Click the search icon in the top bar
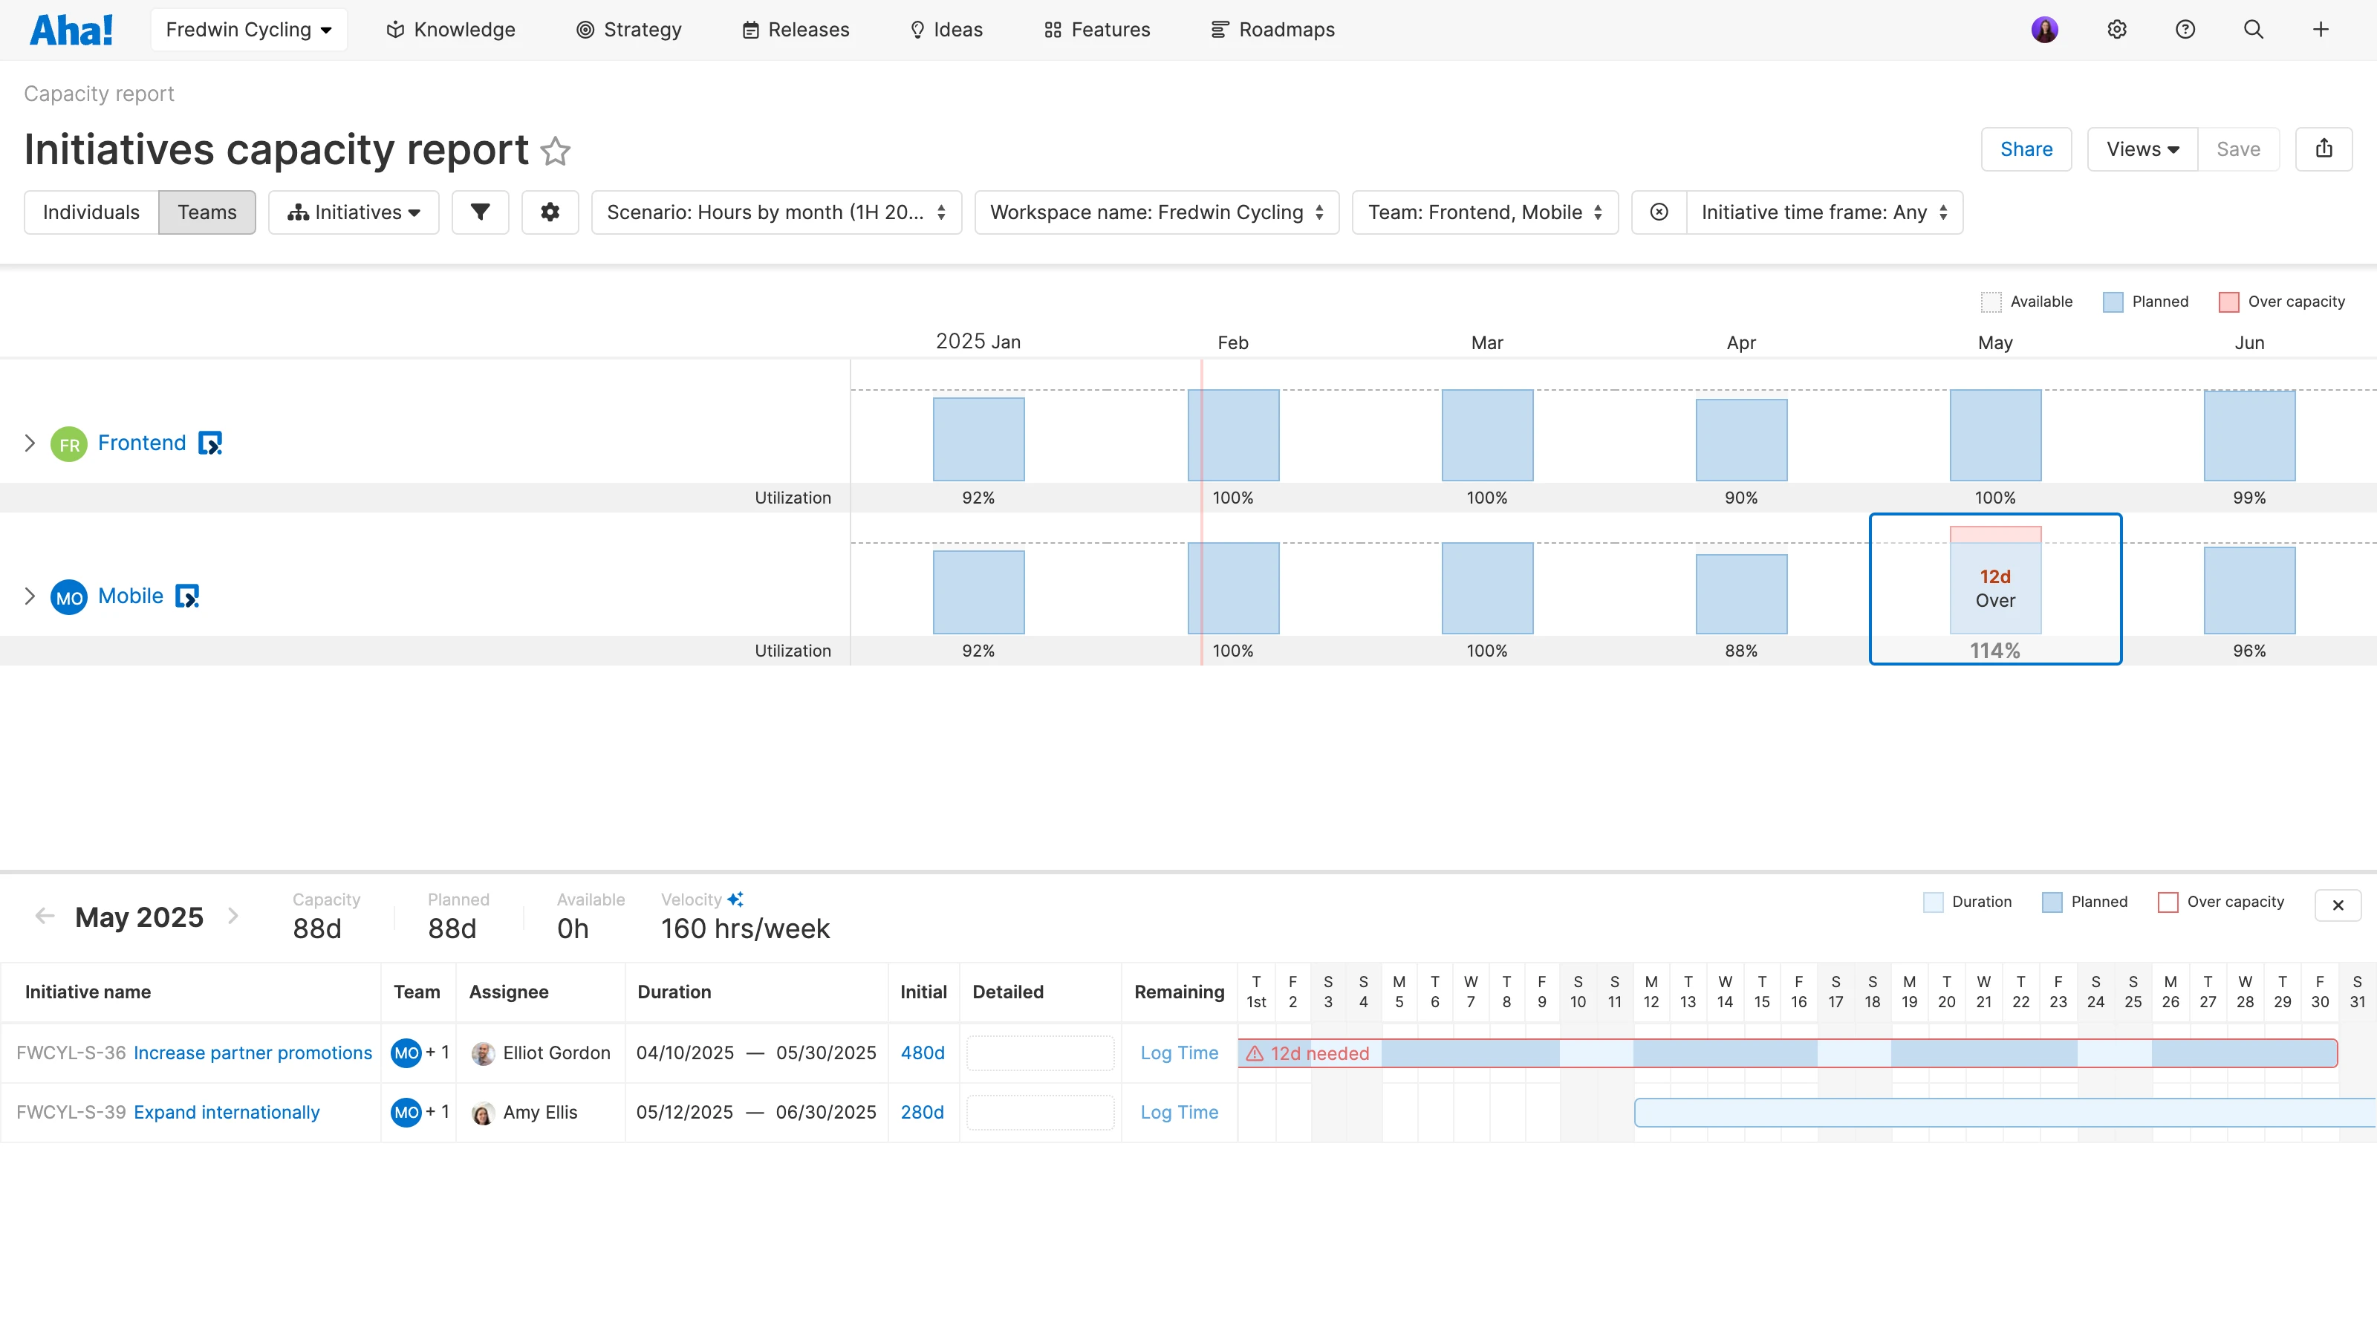Image resolution: width=2377 pixels, height=1337 pixels. (x=2254, y=29)
